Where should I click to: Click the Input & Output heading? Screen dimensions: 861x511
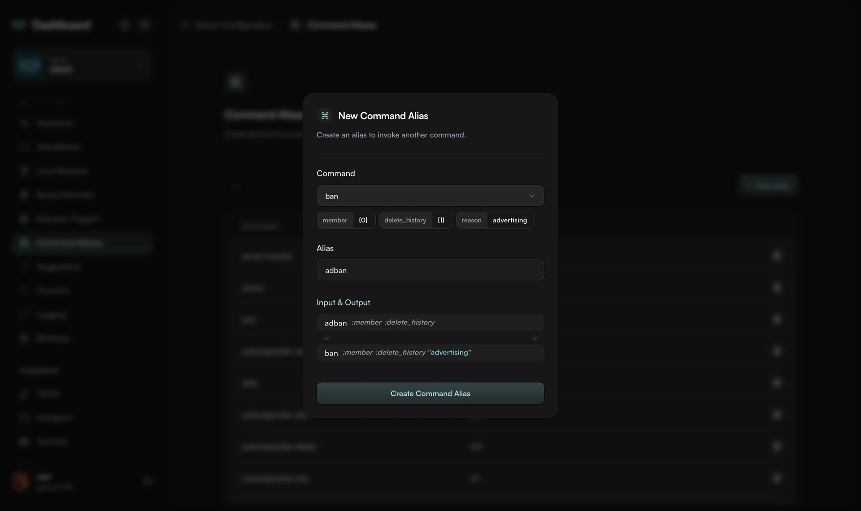[x=344, y=303]
